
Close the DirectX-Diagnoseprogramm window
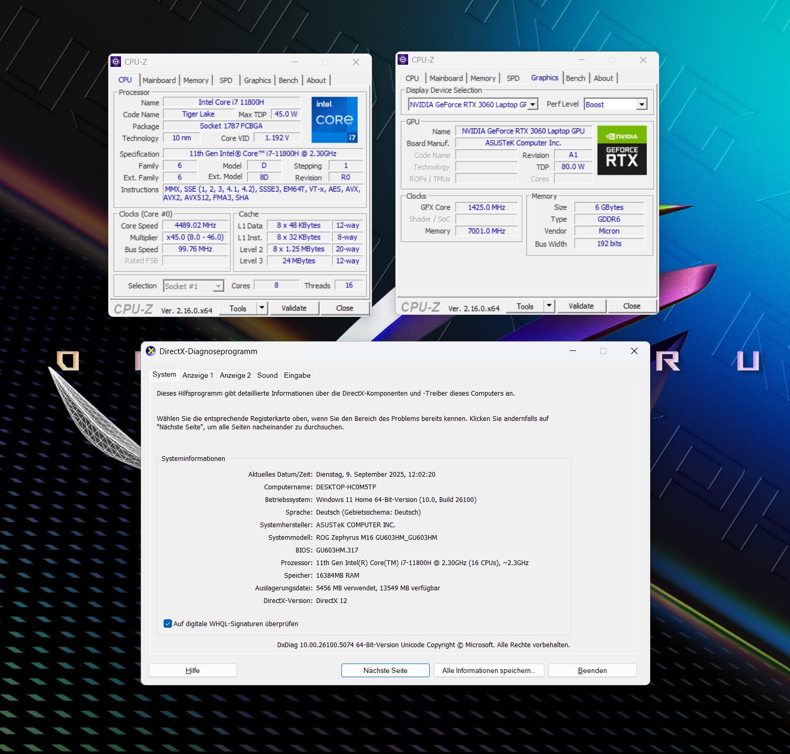point(634,351)
